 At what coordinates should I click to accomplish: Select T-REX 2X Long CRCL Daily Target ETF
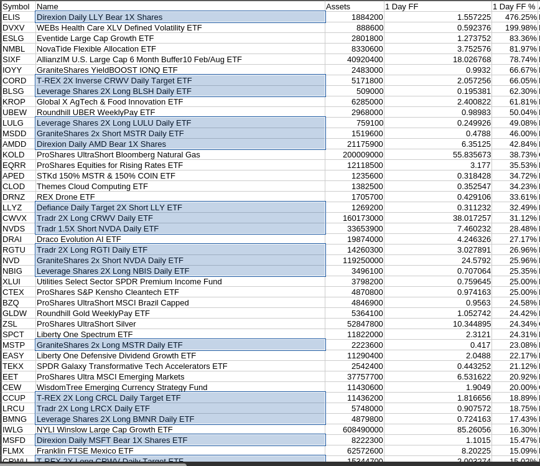[x=180, y=398]
